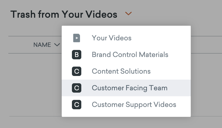
Task: Sort by clicking the NAME column header
Action: (42, 45)
